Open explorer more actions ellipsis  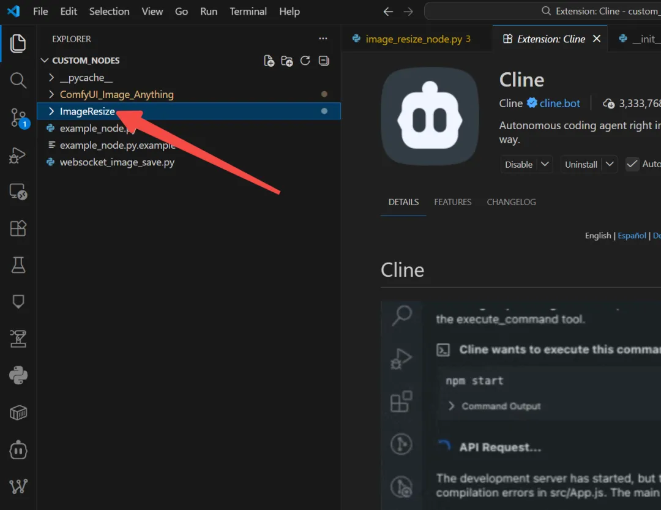[x=323, y=39]
